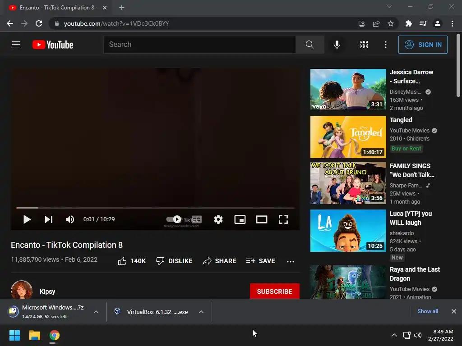The width and height of the screenshot is (462, 346).
Task: Skip to the next video
Action: (49, 219)
